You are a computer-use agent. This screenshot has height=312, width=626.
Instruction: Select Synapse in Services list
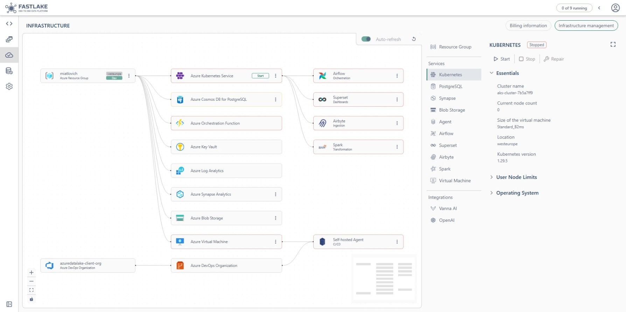click(454, 98)
